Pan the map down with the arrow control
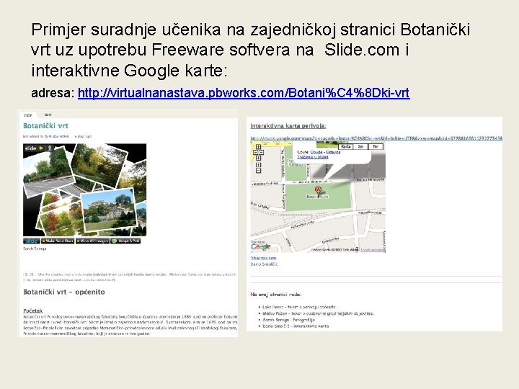 259,158
